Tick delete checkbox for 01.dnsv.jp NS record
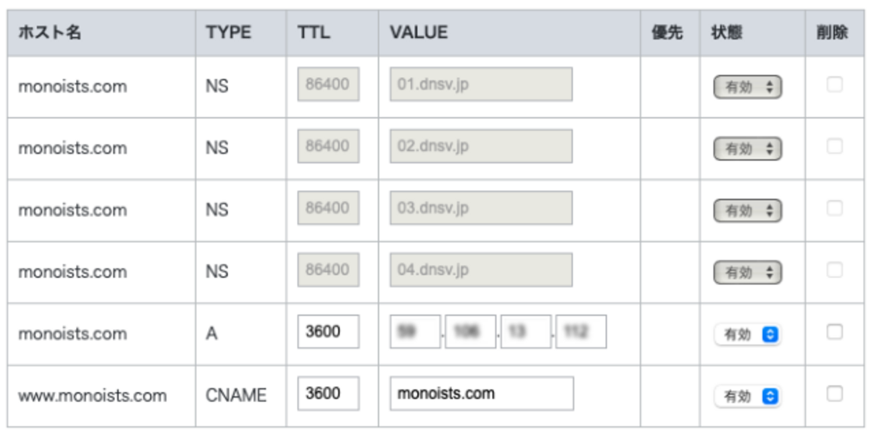The width and height of the screenshot is (873, 433). [834, 84]
